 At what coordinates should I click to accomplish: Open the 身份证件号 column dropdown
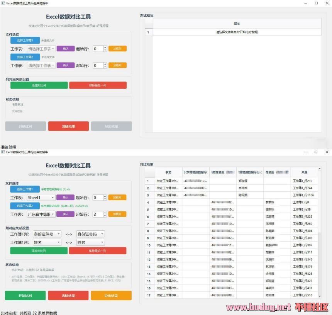[47, 234]
